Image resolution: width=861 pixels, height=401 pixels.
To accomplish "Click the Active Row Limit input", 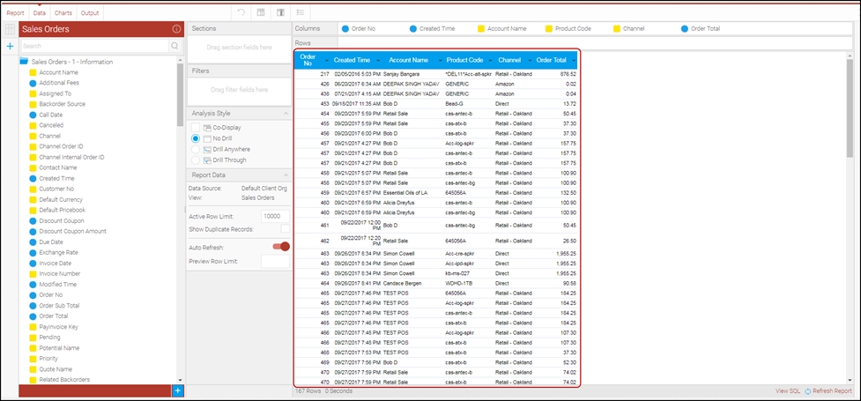I will [x=275, y=217].
